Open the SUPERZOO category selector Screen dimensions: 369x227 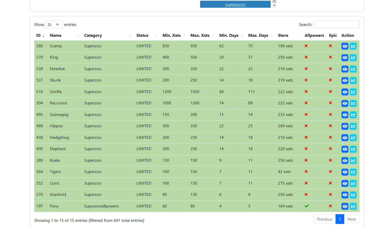[x=235, y=4]
